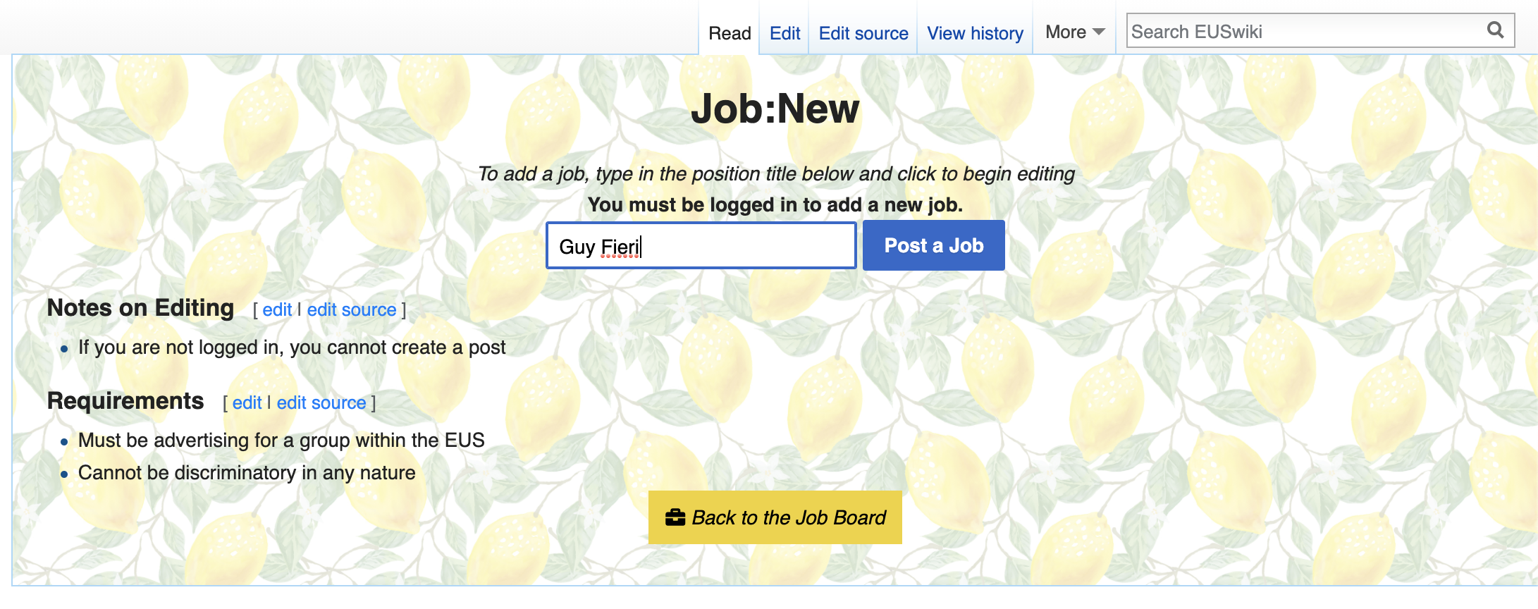Click edit link next to Requirements heading
The height and width of the screenshot is (609, 1538).
coord(247,402)
